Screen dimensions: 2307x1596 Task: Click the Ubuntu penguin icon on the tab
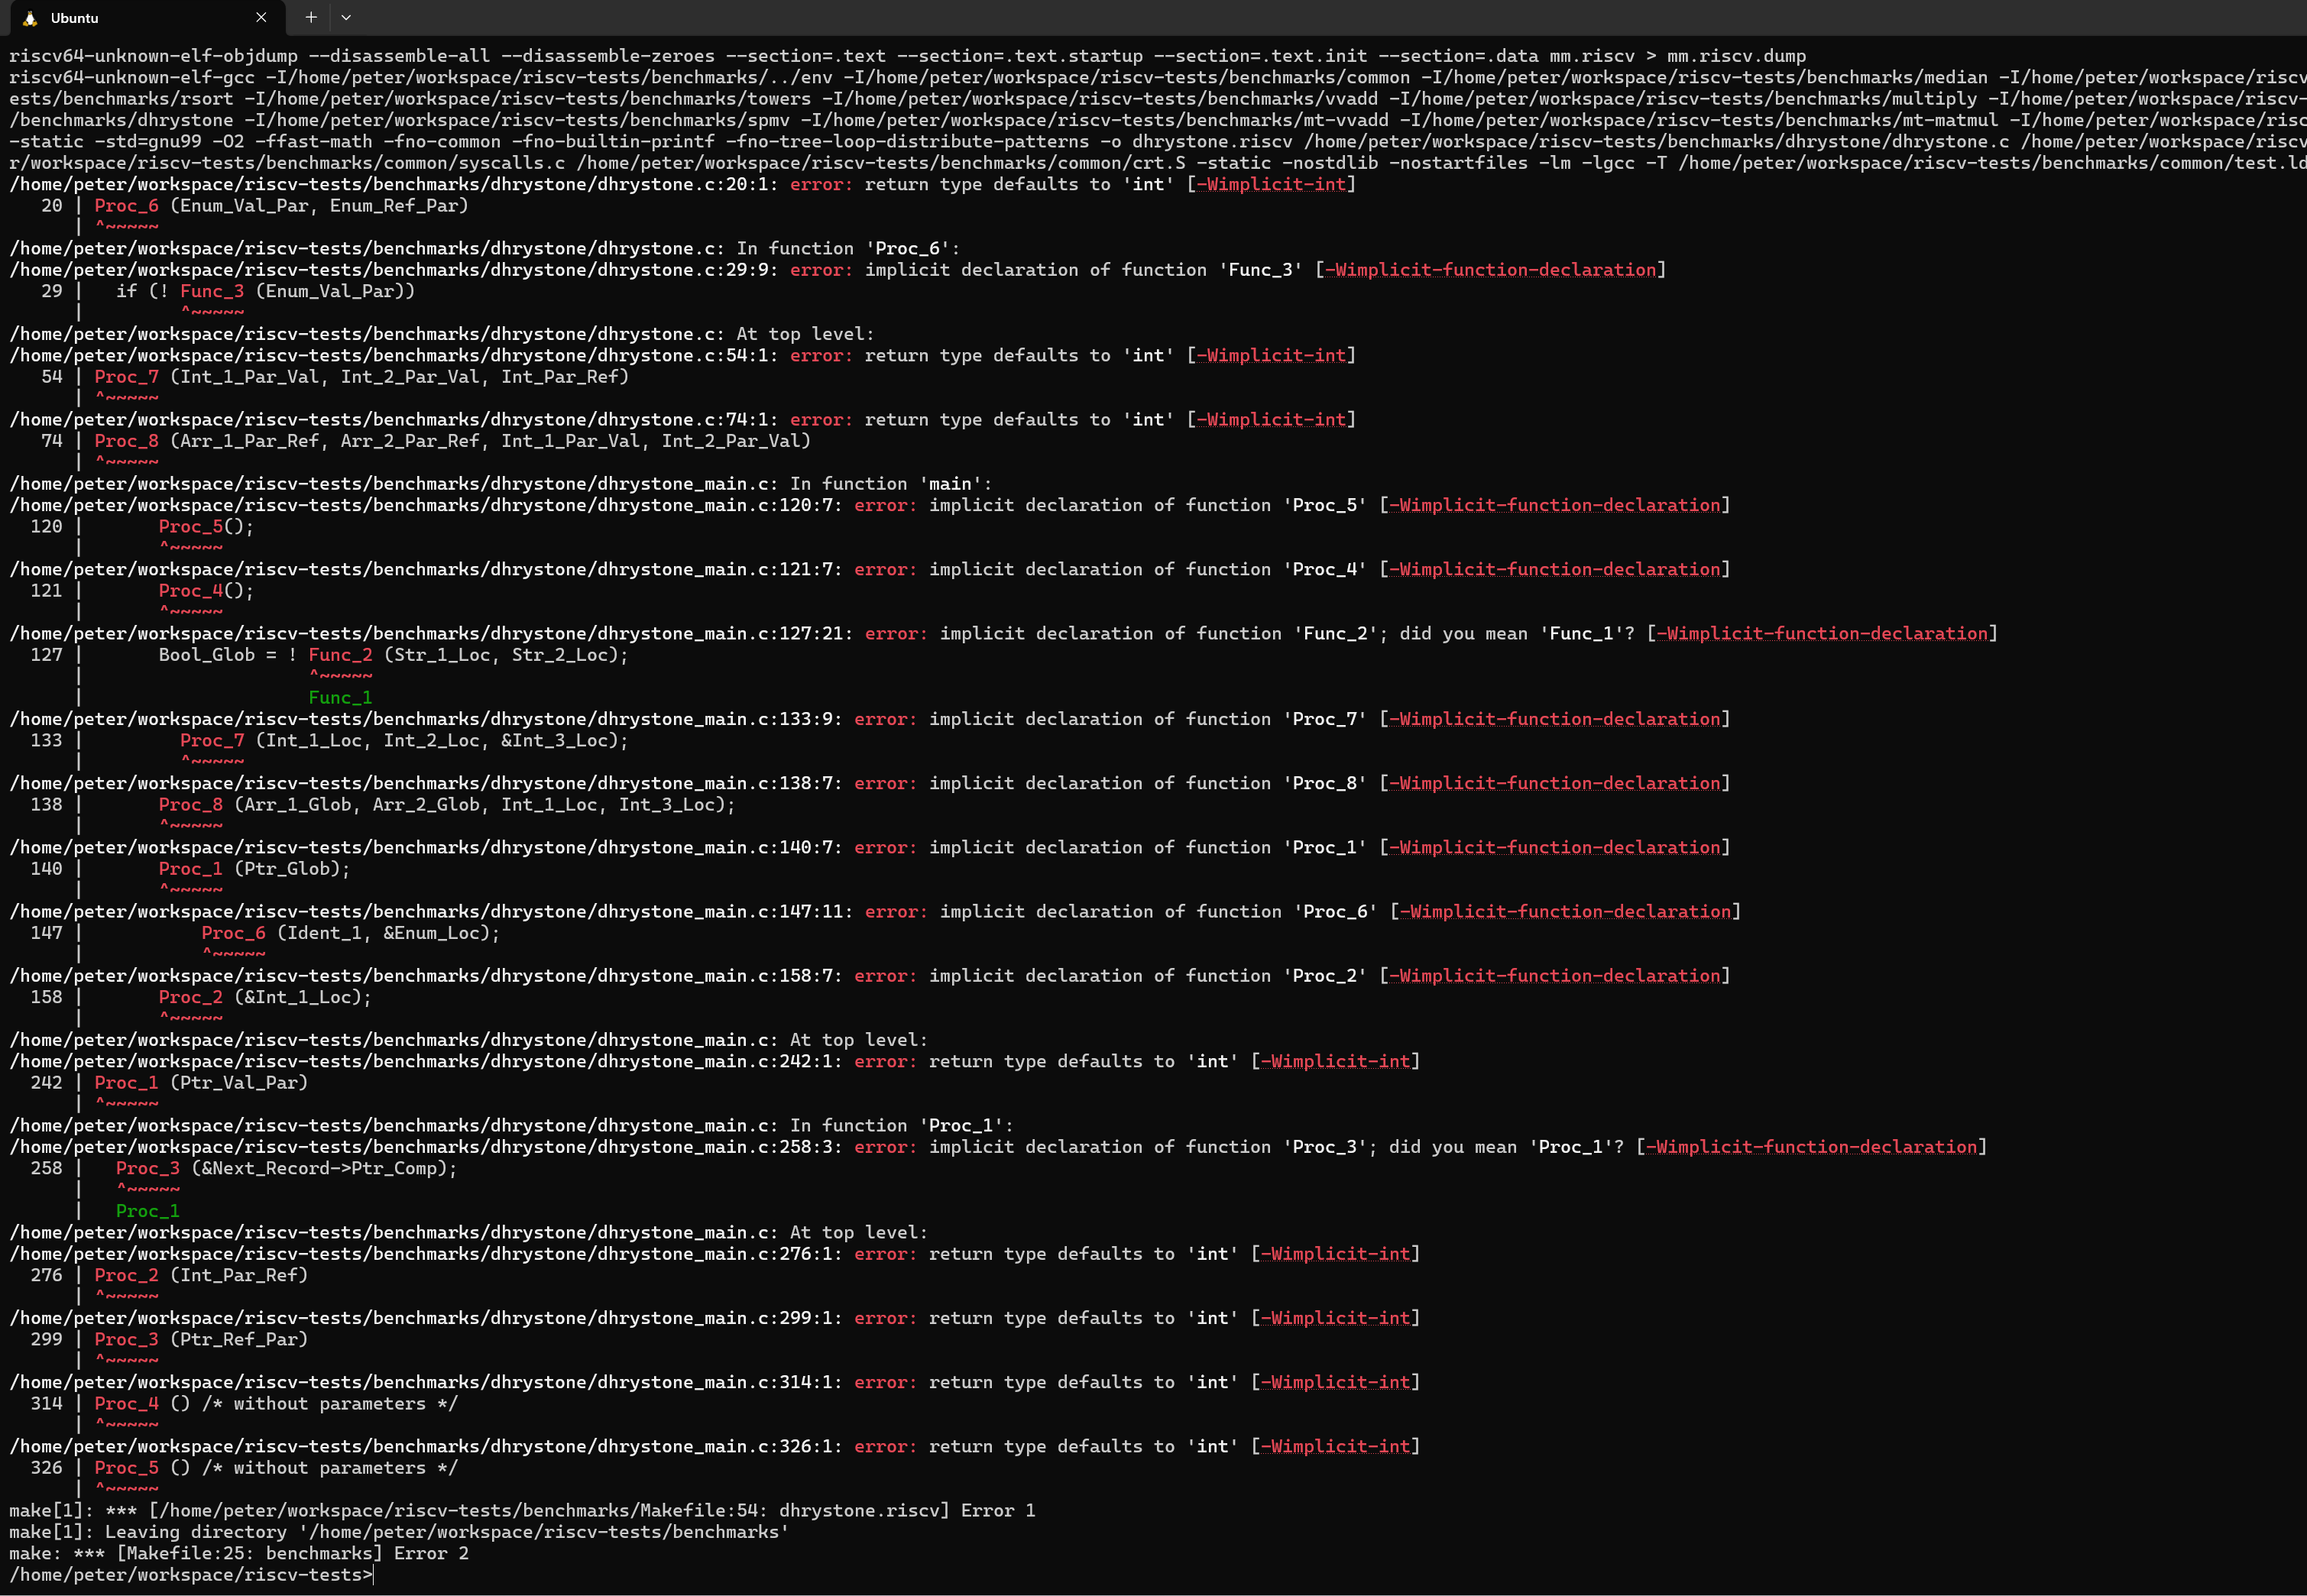point(30,18)
